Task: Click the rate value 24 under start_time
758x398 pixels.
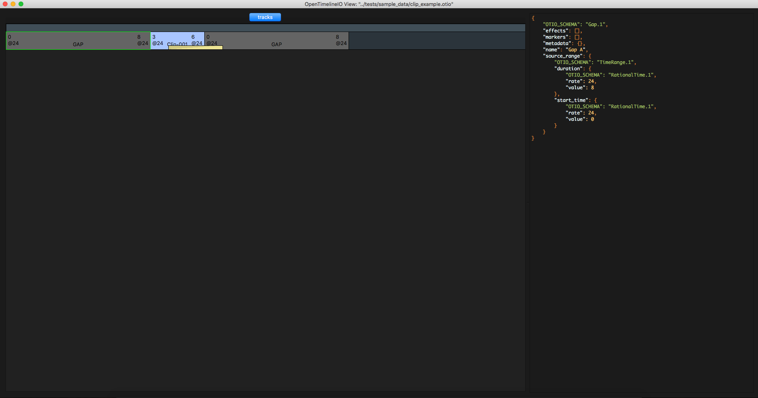Action: (592, 113)
